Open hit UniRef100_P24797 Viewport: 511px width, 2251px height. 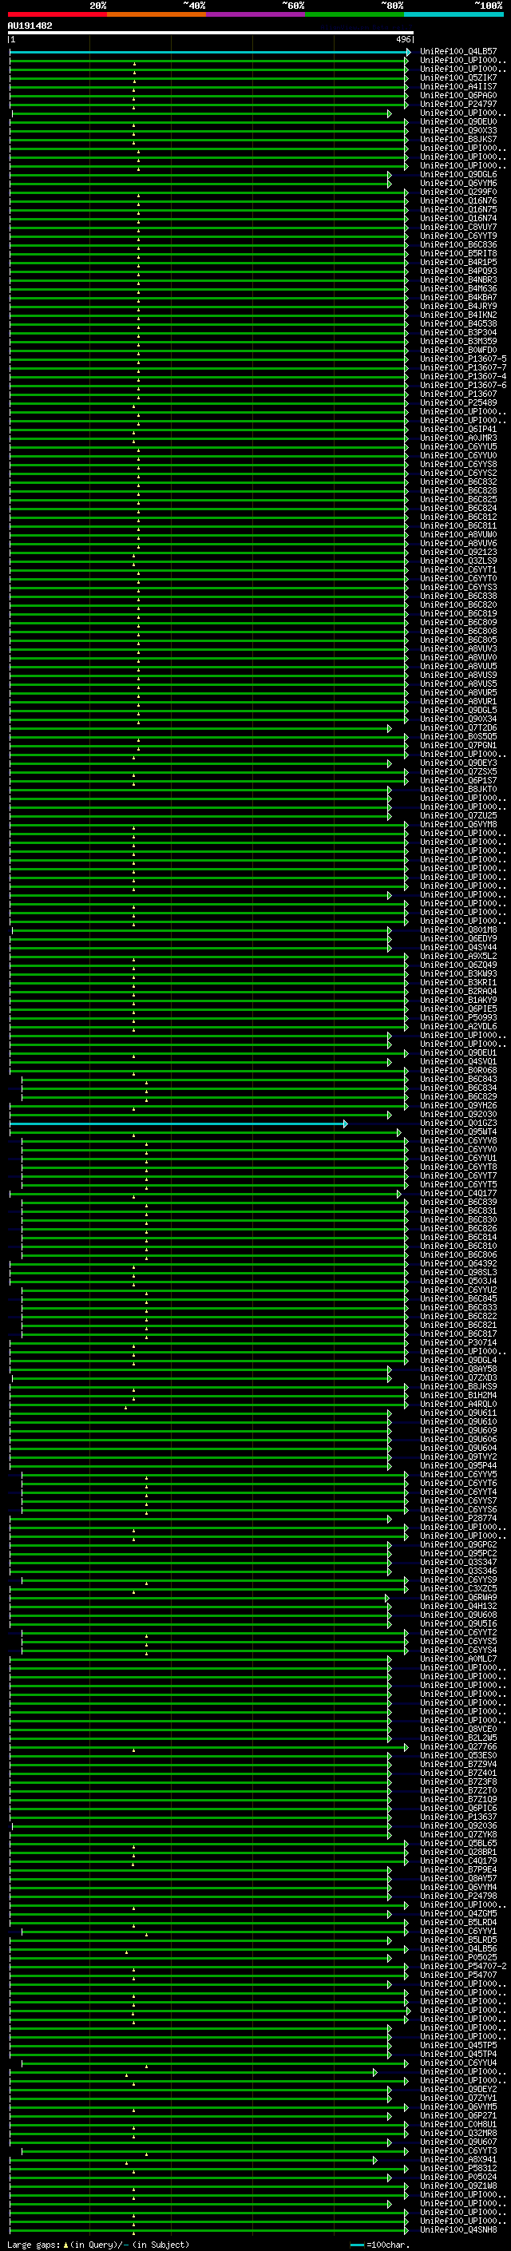point(458,104)
